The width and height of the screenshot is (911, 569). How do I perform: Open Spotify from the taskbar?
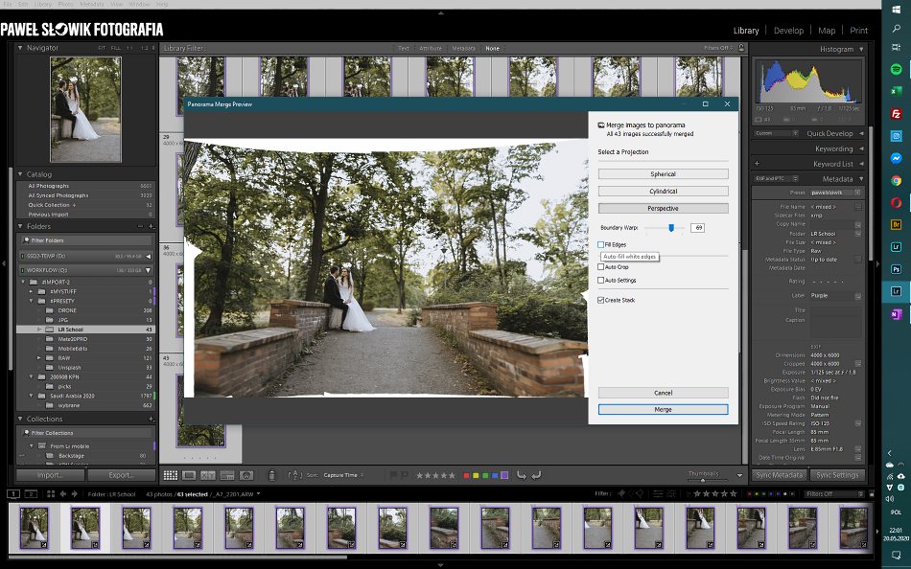pos(896,69)
